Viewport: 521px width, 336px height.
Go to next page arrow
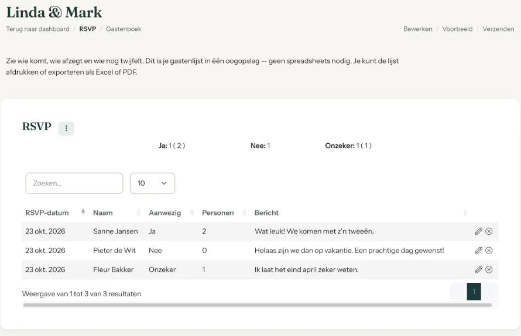click(x=490, y=292)
